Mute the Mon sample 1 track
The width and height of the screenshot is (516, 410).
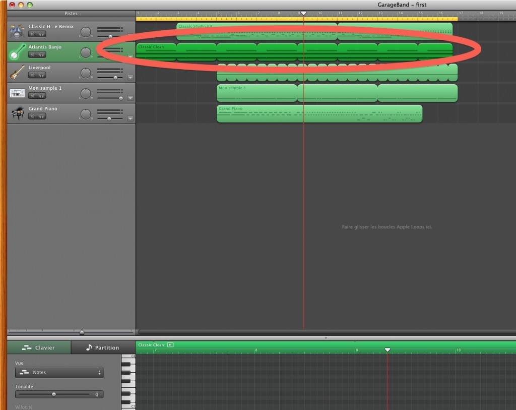point(33,95)
